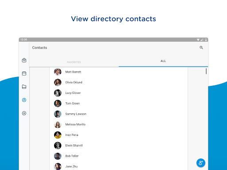Click the search magnifier icon

tap(201, 47)
